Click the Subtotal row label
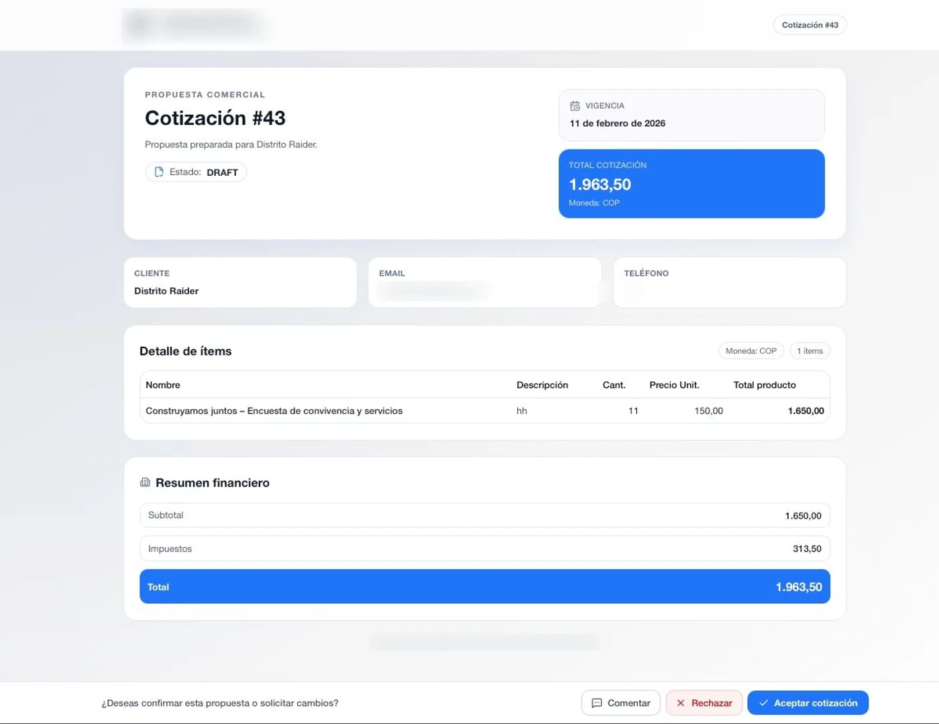 (166, 515)
